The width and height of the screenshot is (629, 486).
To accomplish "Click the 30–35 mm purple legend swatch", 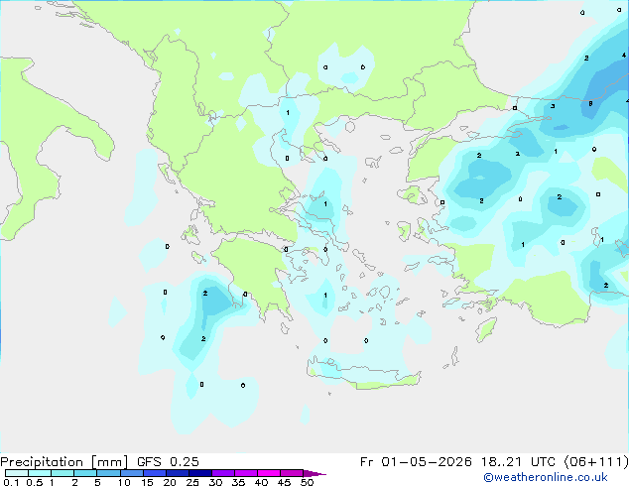I will click(x=222, y=473).
